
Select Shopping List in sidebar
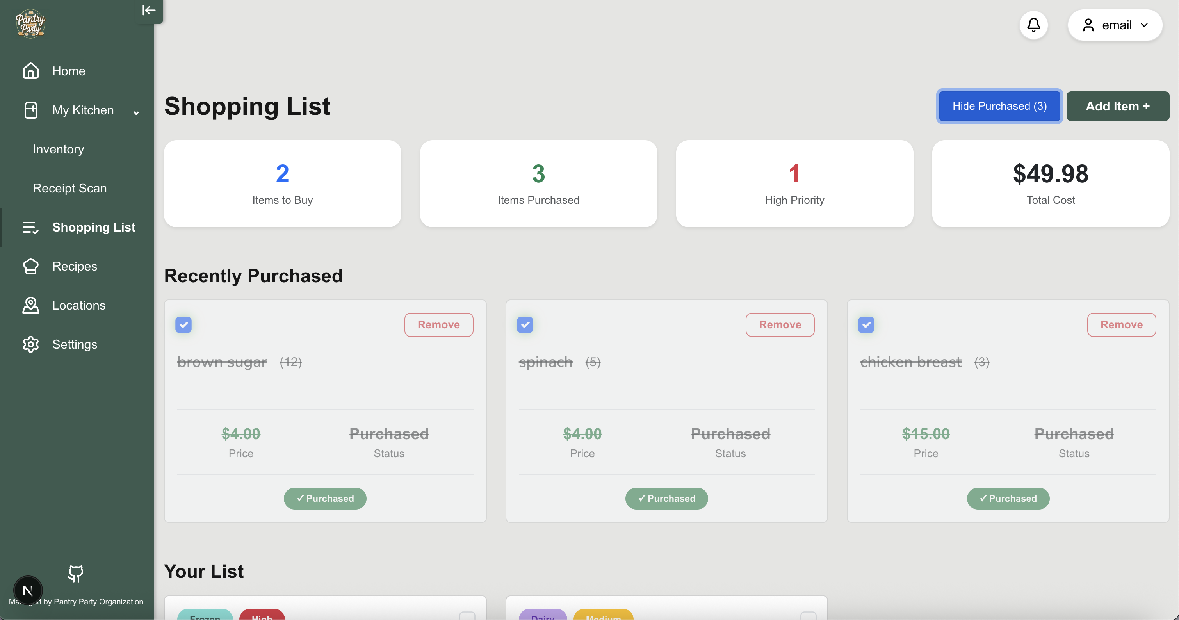tap(94, 227)
